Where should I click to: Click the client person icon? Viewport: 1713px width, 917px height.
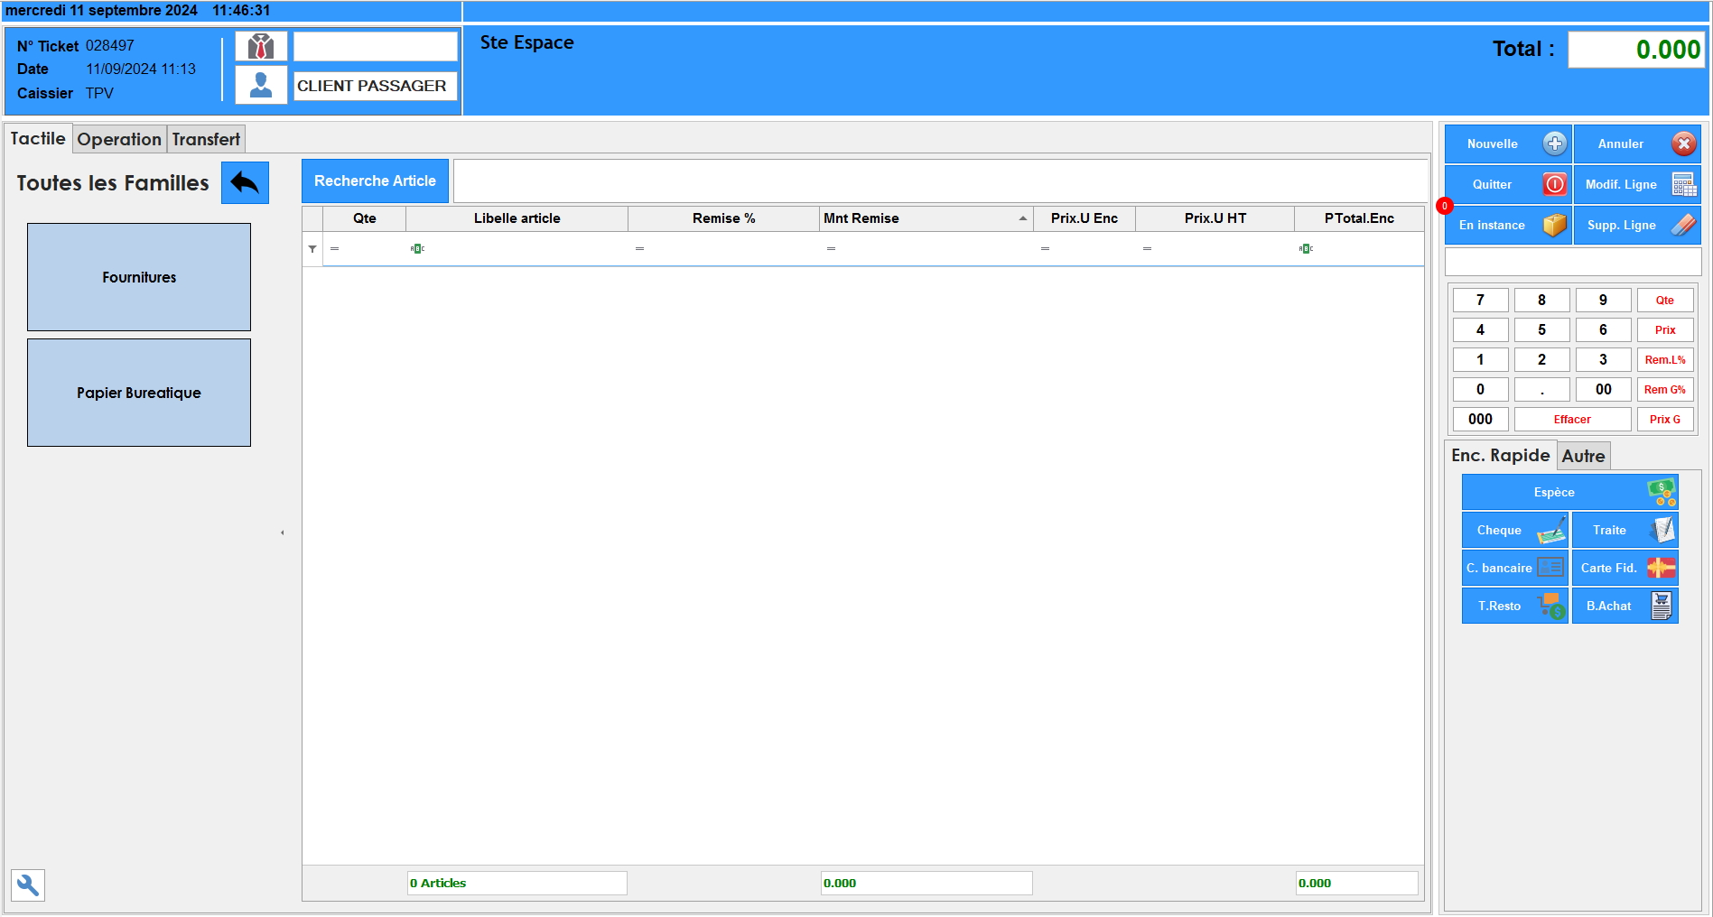(x=261, y=85)
